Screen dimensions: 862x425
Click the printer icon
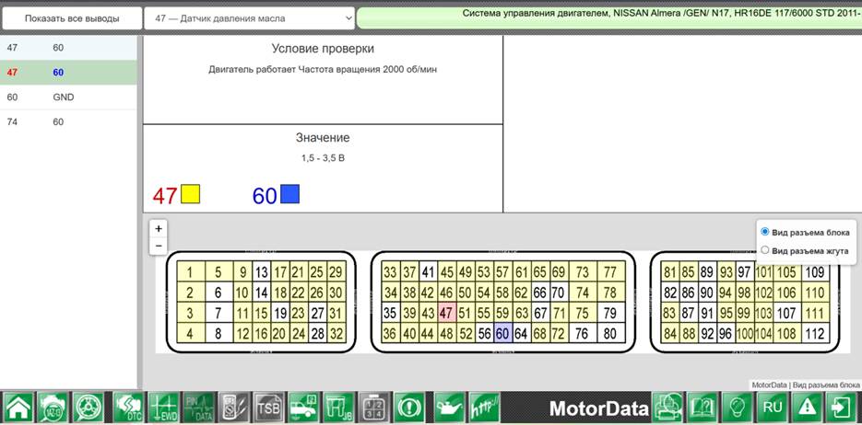[x=667, y=408]
